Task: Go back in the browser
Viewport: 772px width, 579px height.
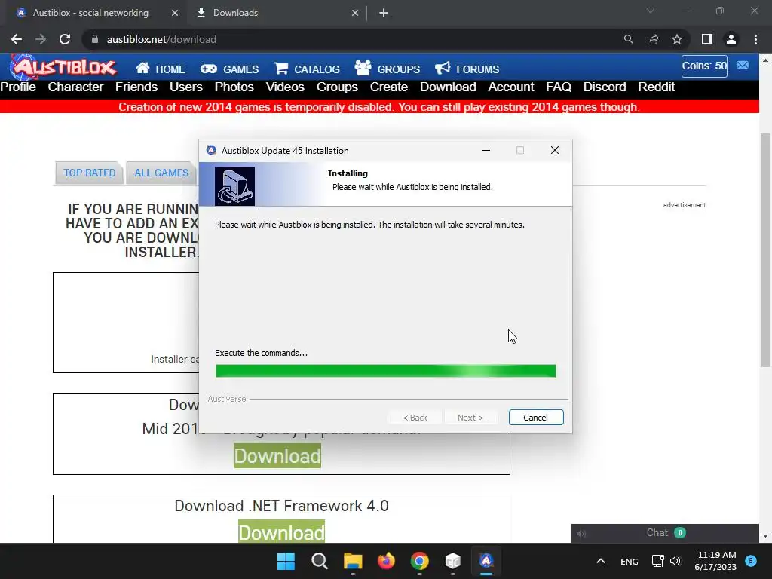Action: pos(17,39)
